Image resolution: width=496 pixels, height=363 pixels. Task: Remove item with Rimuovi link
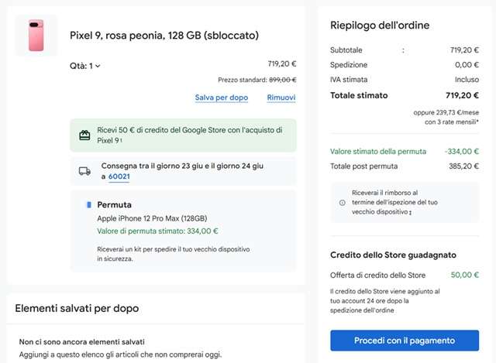[x=281, y=98]
